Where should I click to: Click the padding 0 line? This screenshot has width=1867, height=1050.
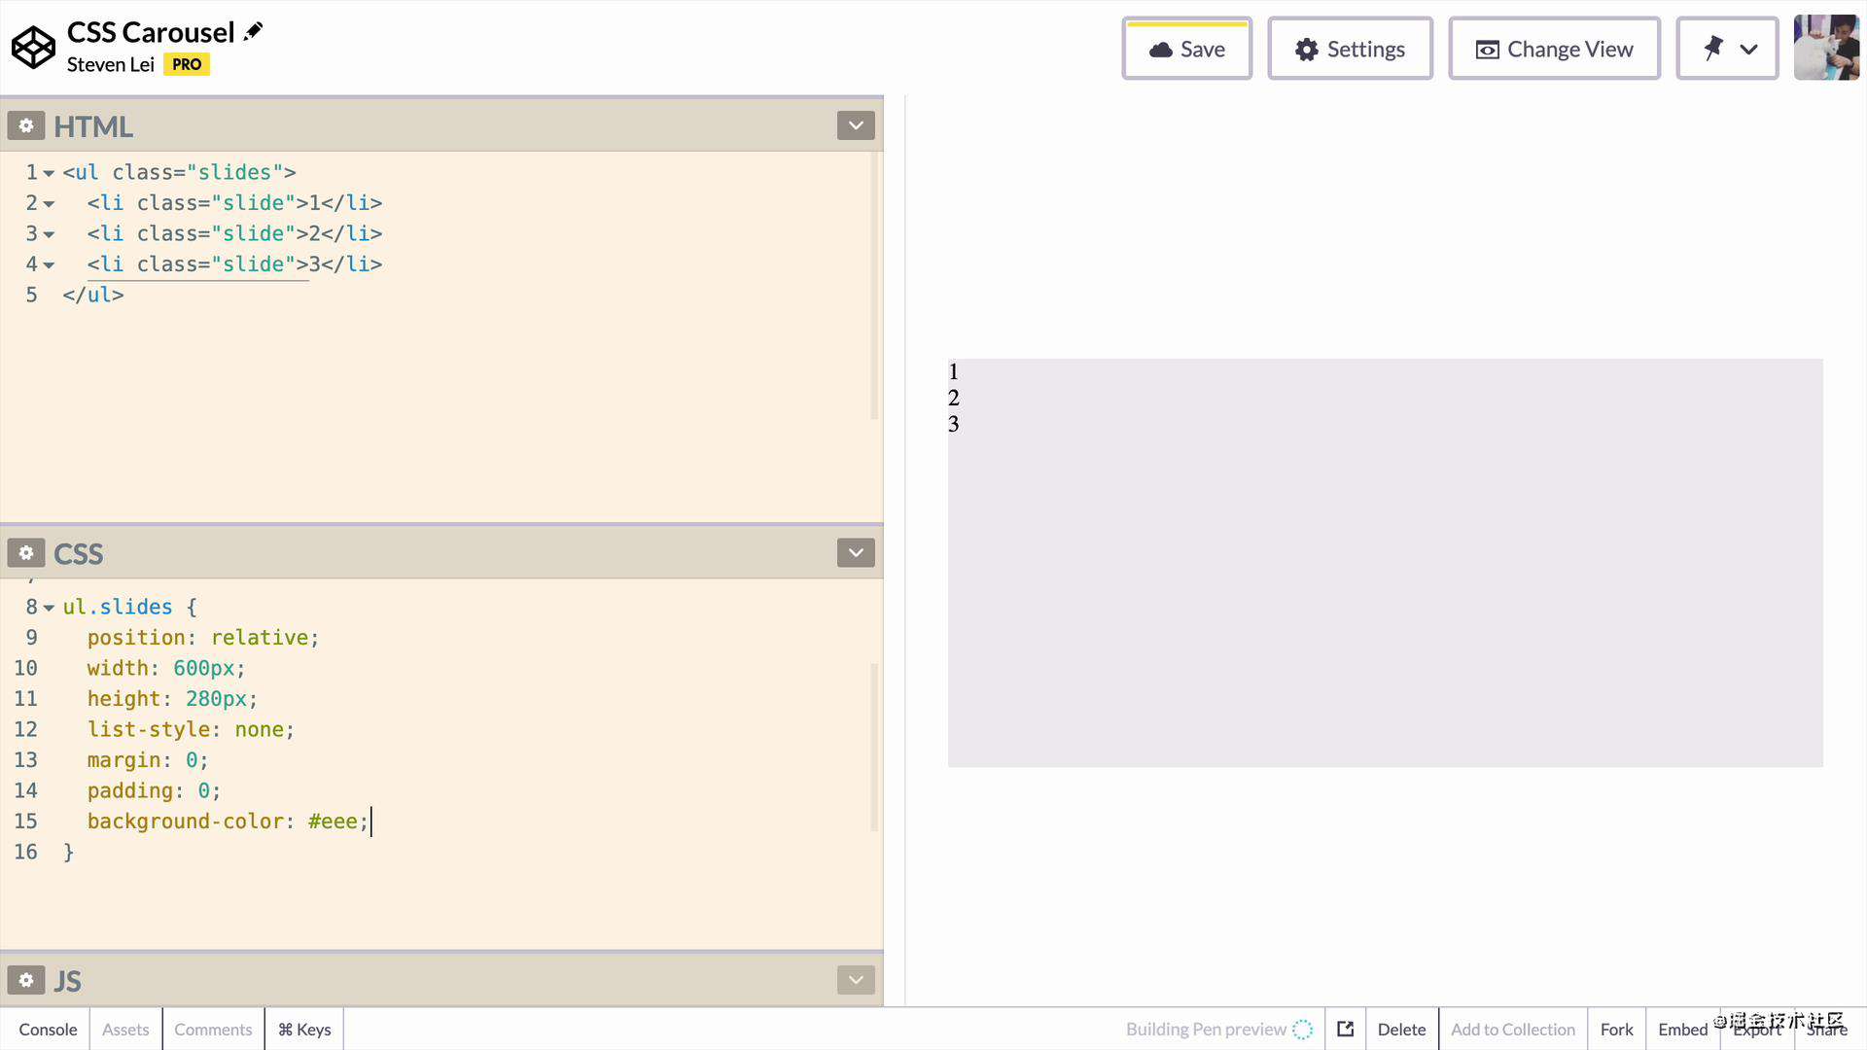click(154, 790)
